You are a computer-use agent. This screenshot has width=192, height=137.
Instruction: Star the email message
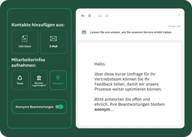coord(107,16)
